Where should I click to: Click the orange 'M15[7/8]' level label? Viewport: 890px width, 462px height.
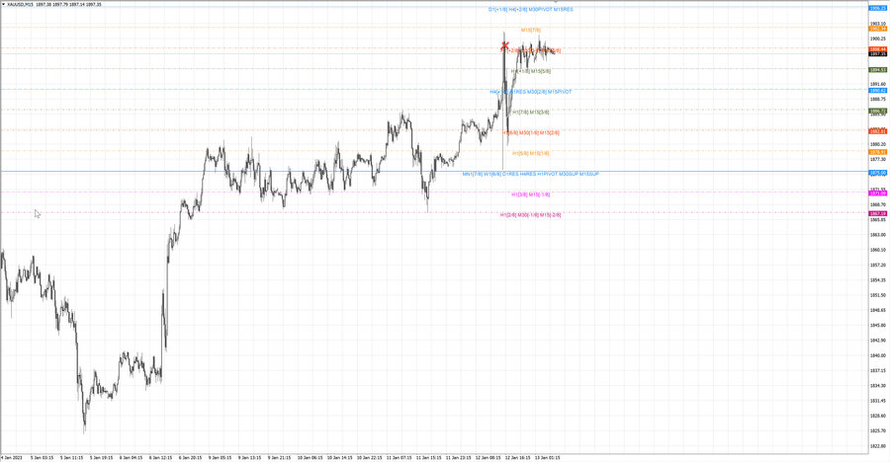pos(531,30)
